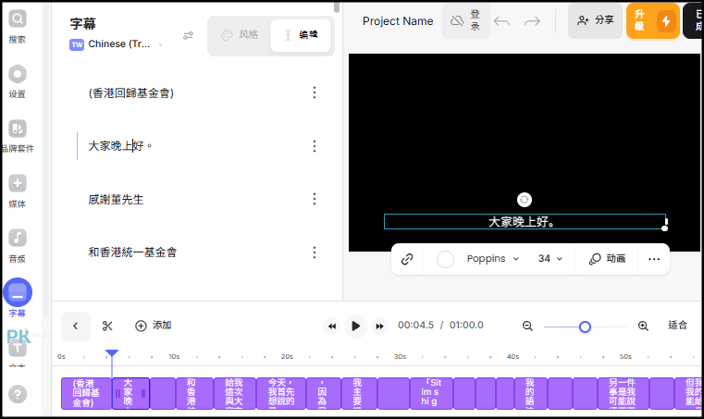Collapse timeline with back chevron button
704x419 pixels.
tap(76, 326)
